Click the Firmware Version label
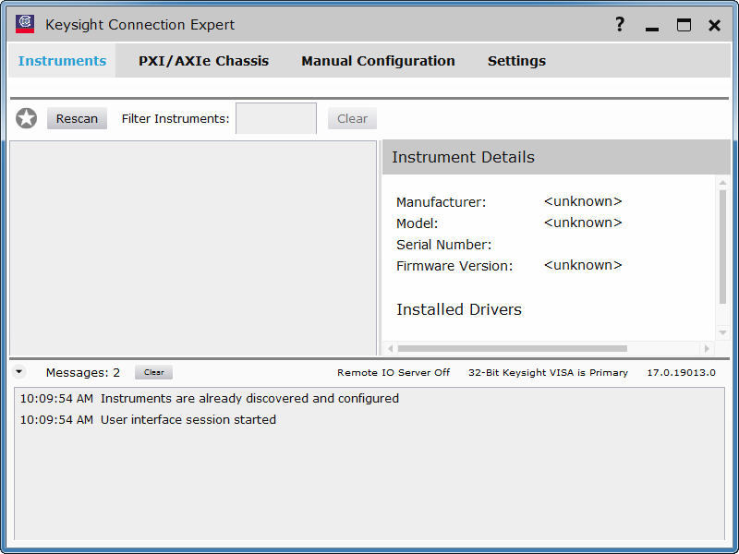Viewport: 739px width, 554px height. [x=454, y=266]
